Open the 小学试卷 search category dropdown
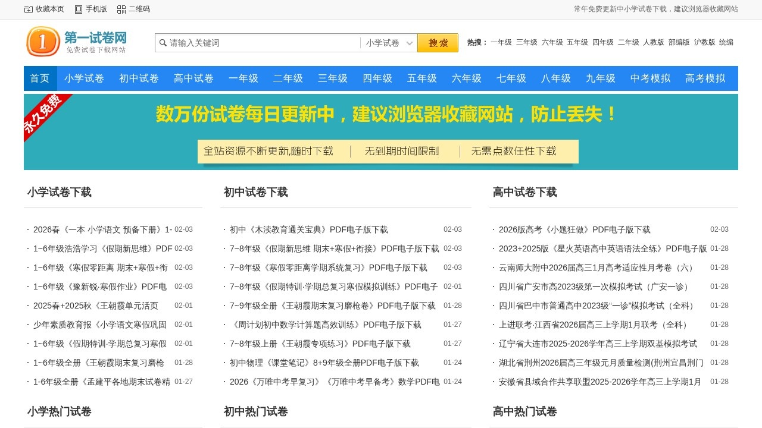 pyautogui.click(x=388, y=43)
